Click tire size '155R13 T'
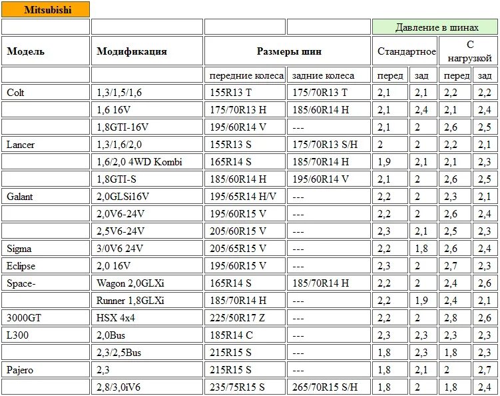The width and height of the screenshot is (500, 396). pos(245,92)
